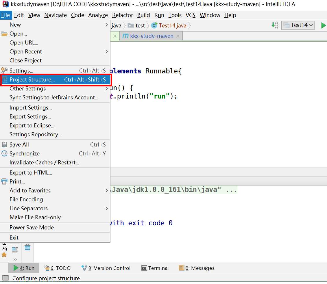Image resolution: width=327 pixels, height=284 pixels.
Task: Select Export to Eclipse...
Action: [55, 125]
